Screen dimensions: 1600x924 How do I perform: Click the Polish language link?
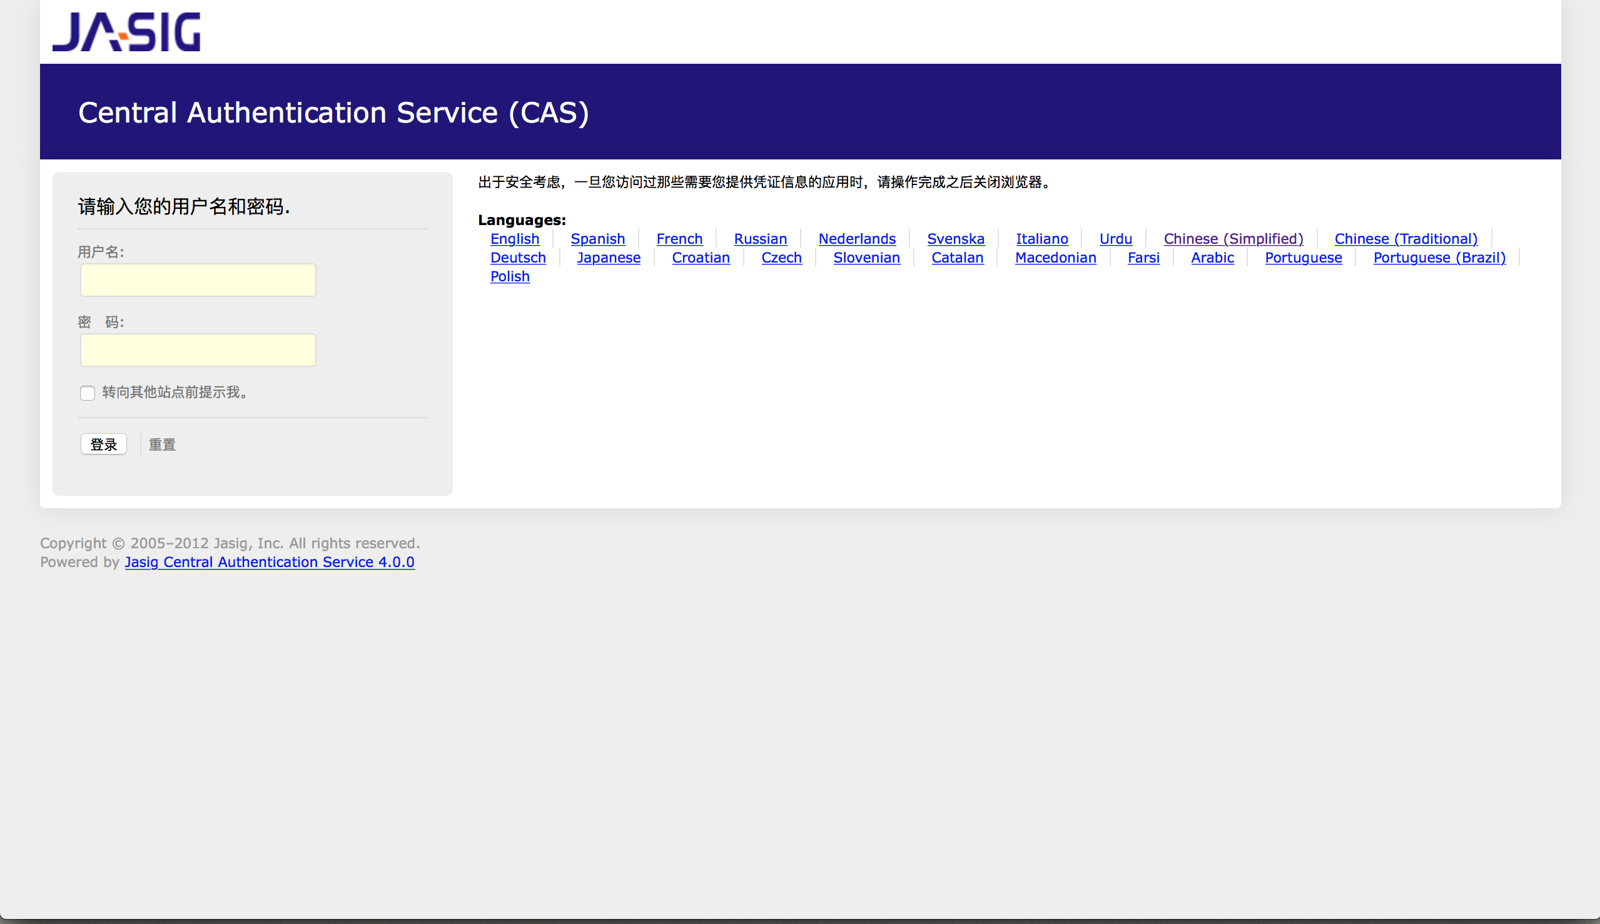click(x=509, y=276)
